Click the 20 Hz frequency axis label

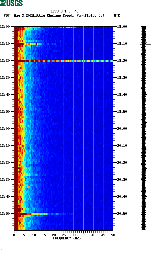[x=54, y=235]
